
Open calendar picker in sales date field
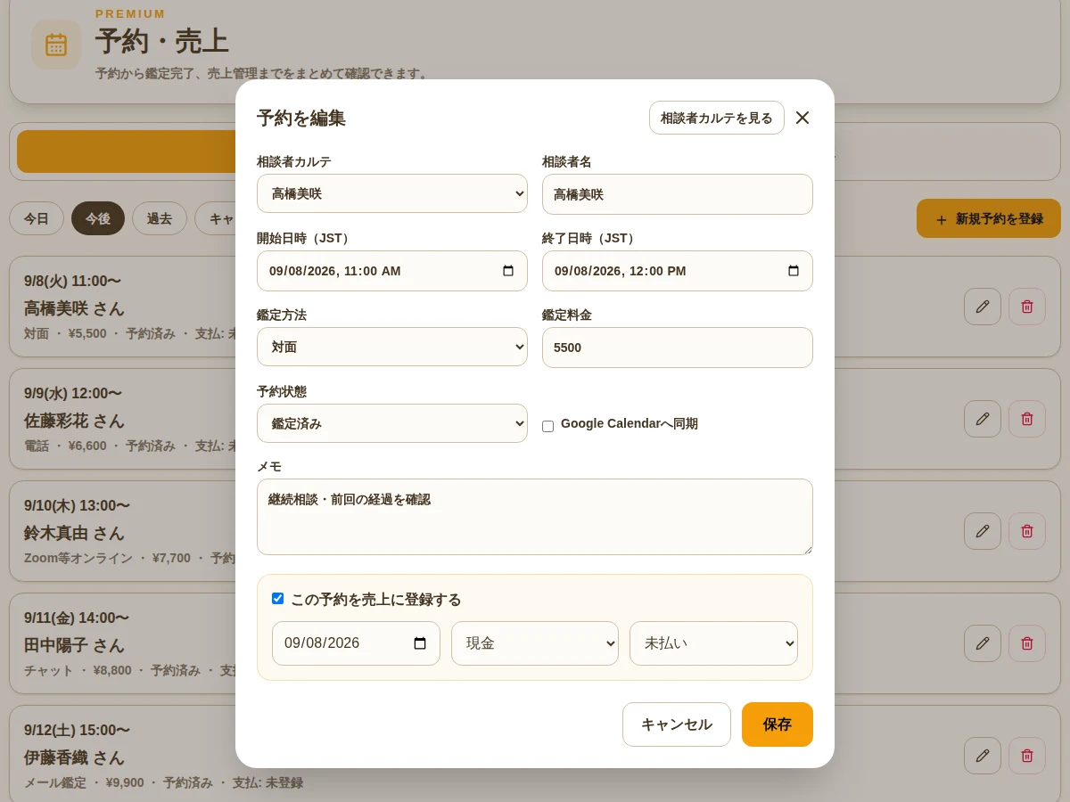421,643
